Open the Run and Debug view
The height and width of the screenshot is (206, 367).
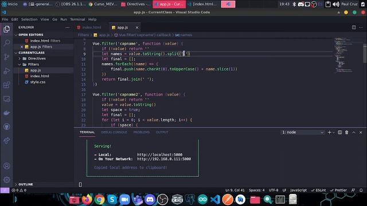tap(6, 71)
